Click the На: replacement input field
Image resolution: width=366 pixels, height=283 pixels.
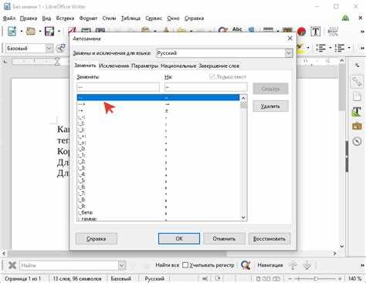[x=206, y=87]
